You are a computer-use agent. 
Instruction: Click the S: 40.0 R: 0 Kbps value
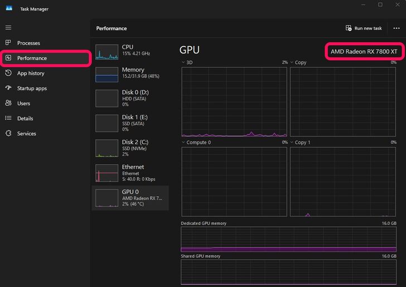(x=138, y=179)
